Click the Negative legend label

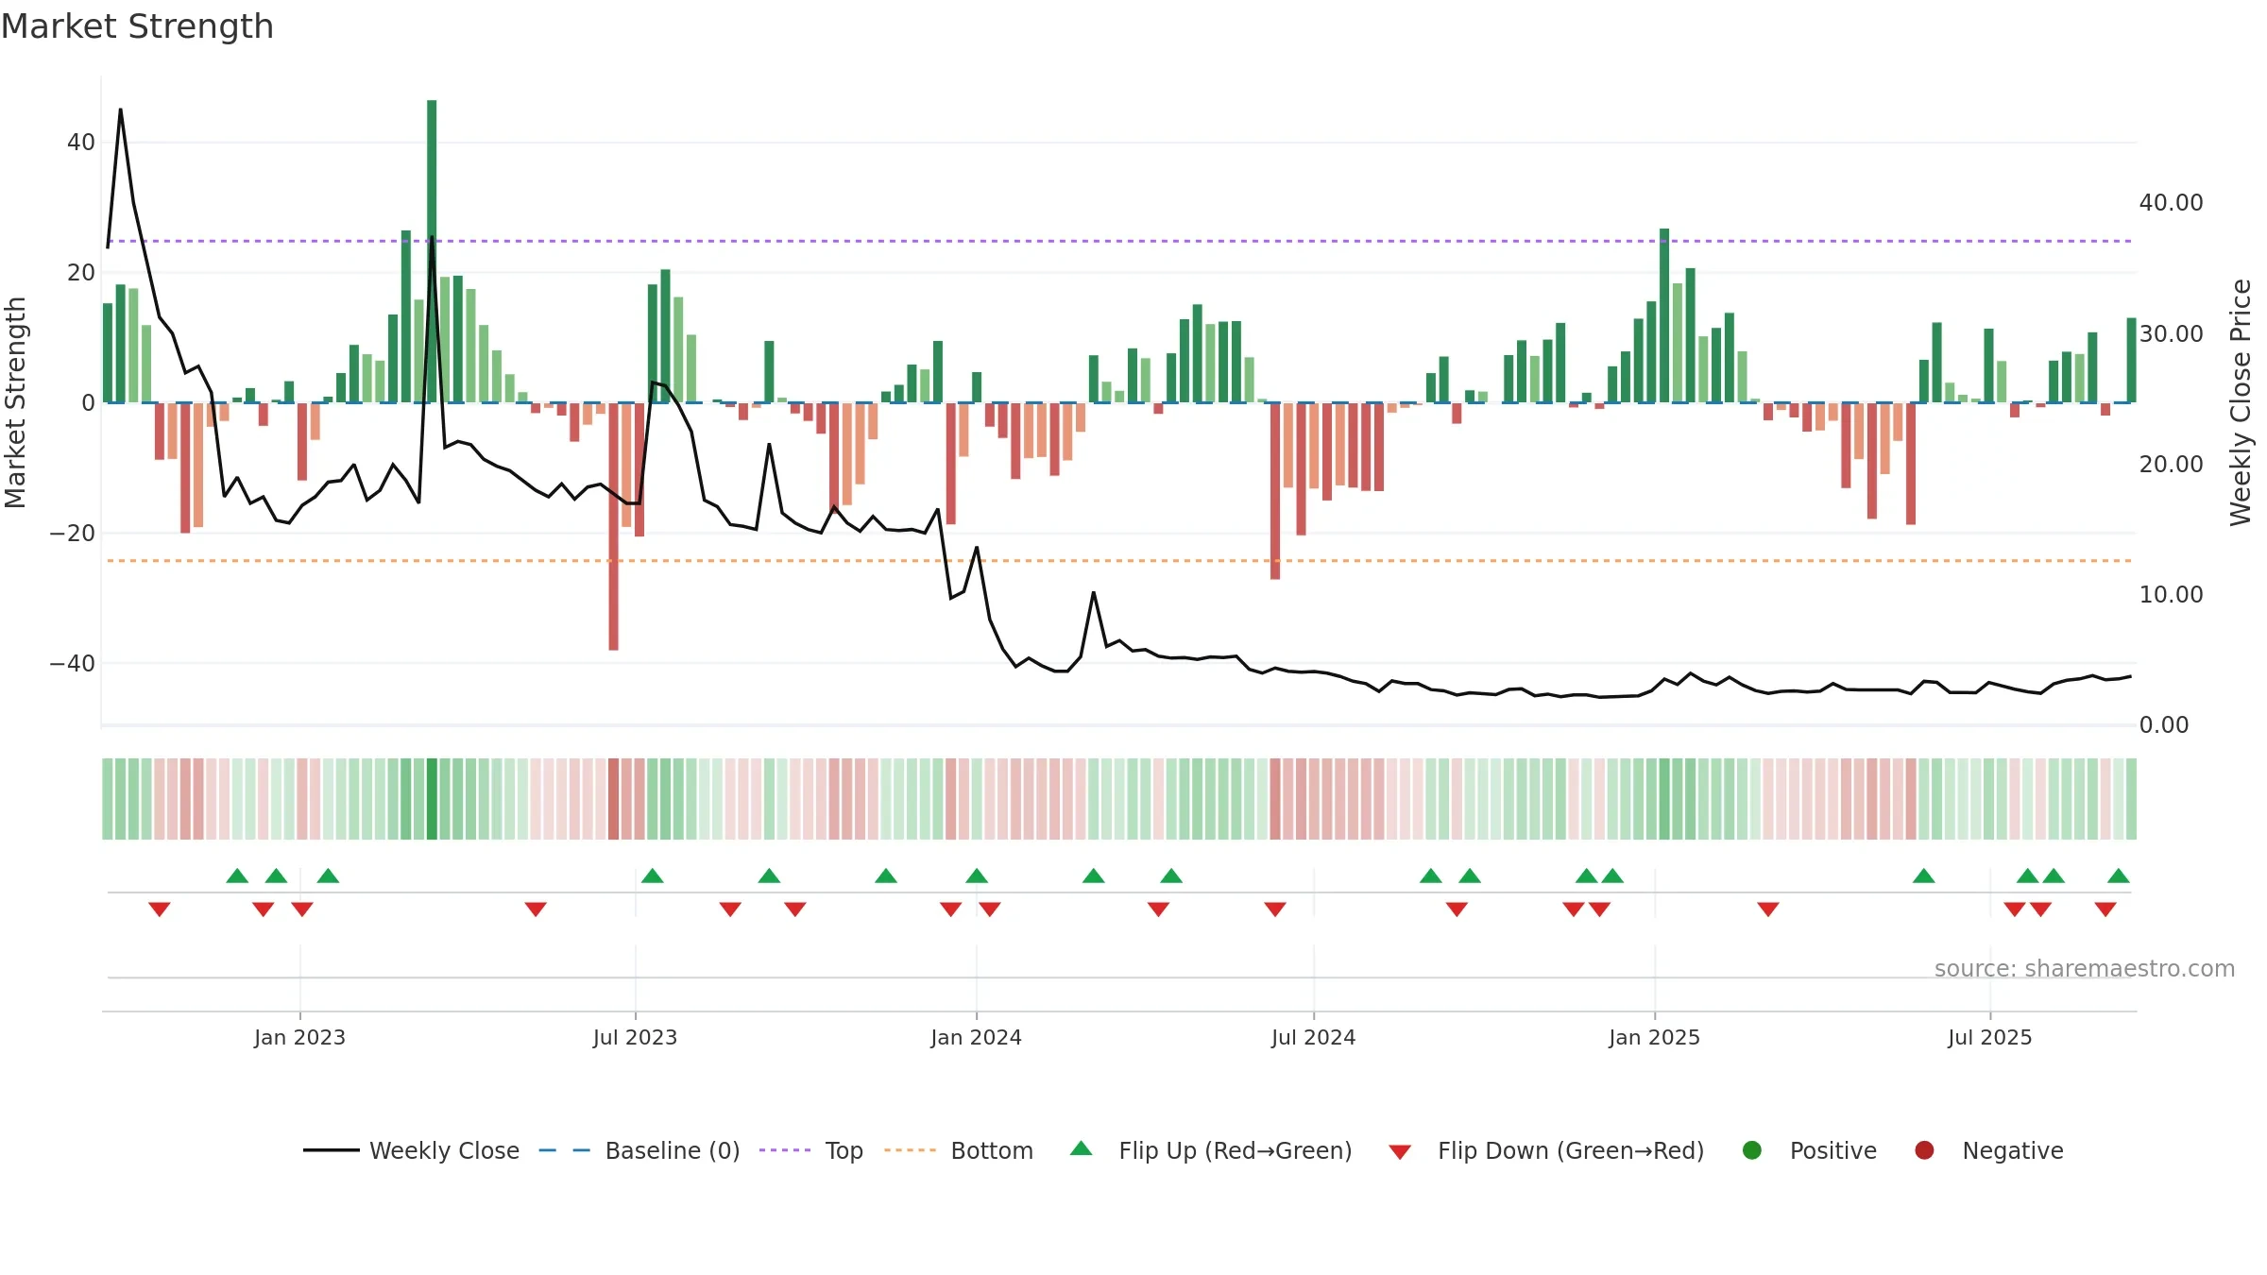pos(2012,1150)
